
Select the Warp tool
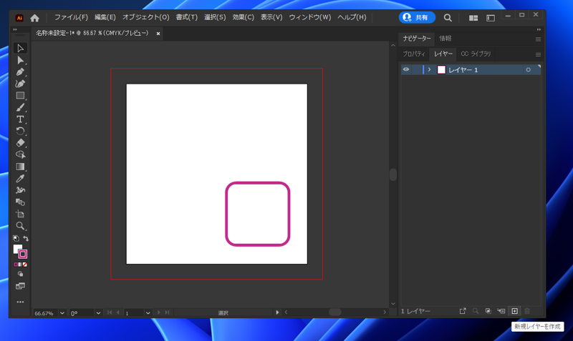click(20, 190)
